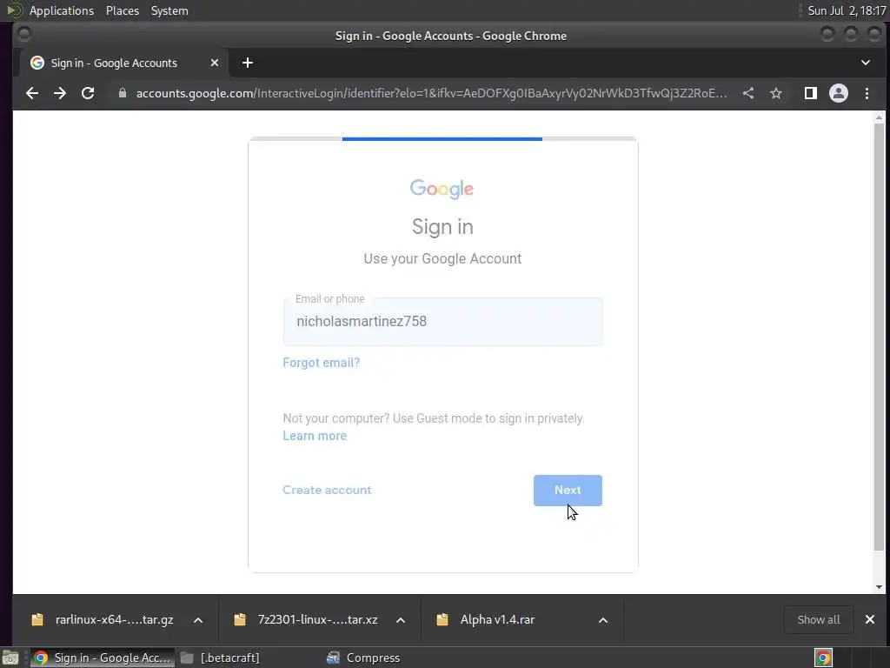Close the Sign in - Google Accounts tab

click(215, 63)
